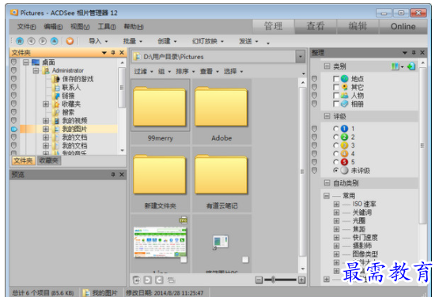
Task: Zoom out thumbnails with minus icon
Action: click(x=259, y=280)
